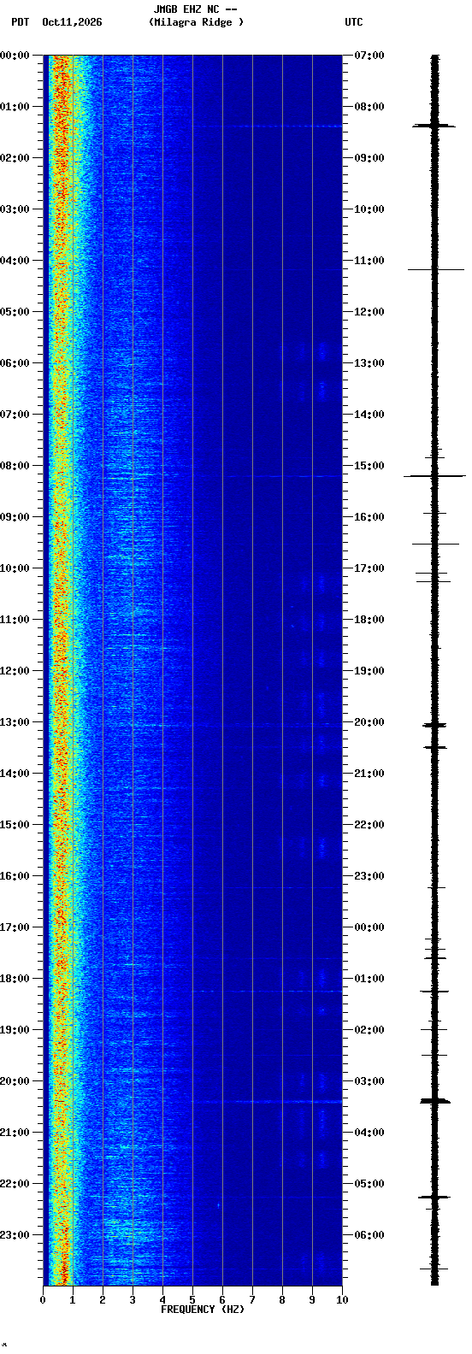Click the seismogram spike near 15:10 UTC

434,475
